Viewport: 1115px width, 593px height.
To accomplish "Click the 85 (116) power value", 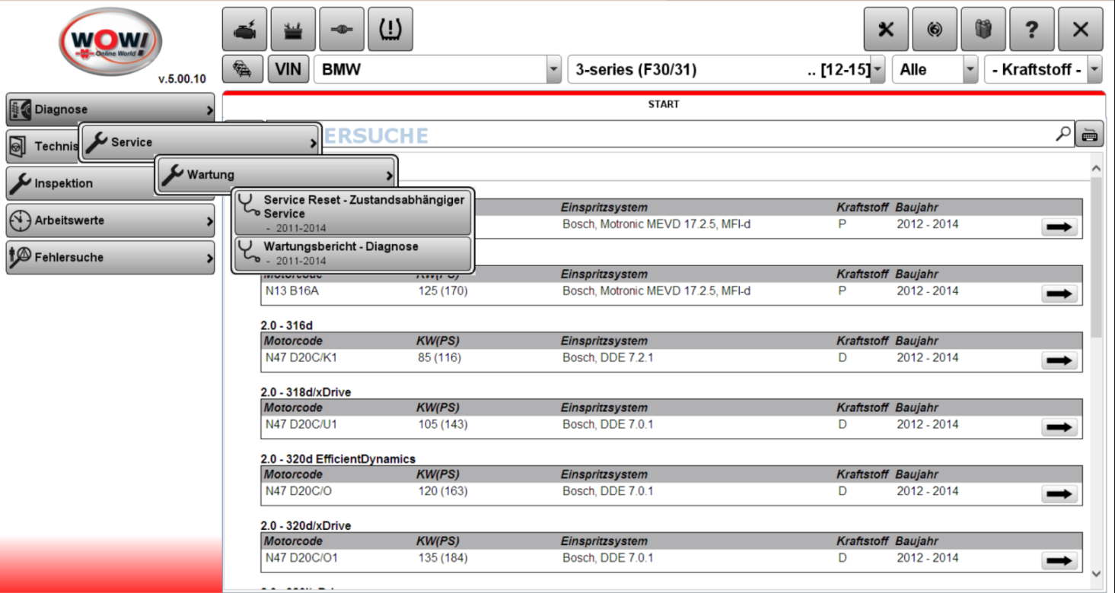I will pos(439,358).
